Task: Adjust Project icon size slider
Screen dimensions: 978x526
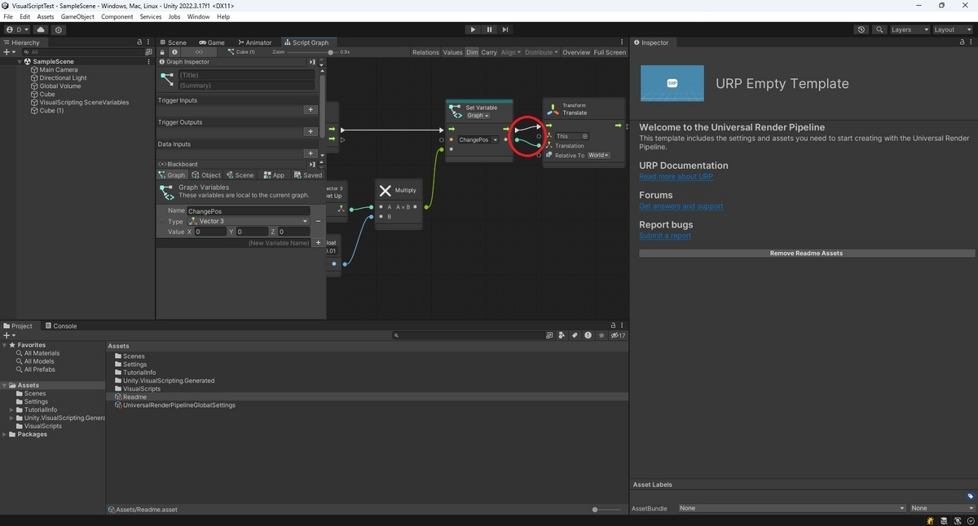Action: point(606,510)
